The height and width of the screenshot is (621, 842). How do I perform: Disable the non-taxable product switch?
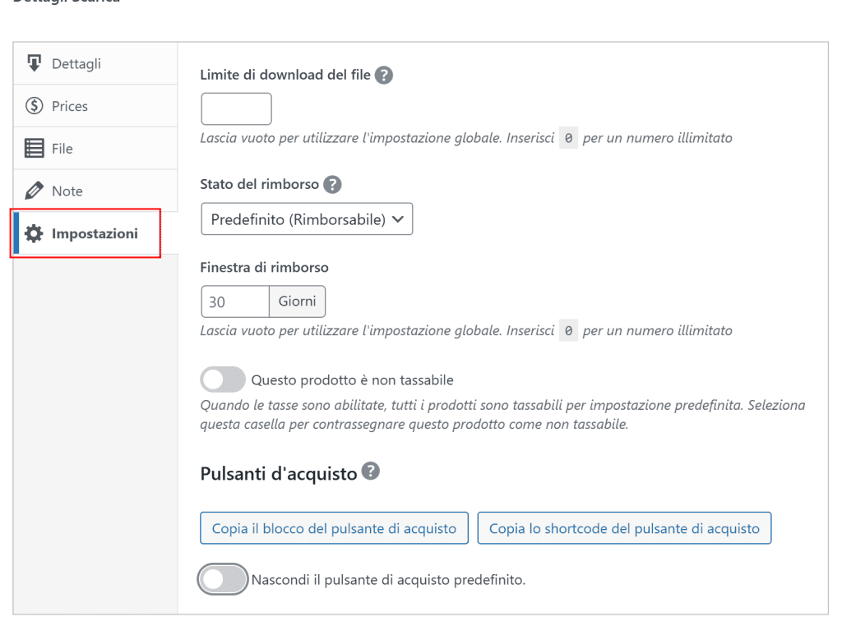click(x=222, y=379)
